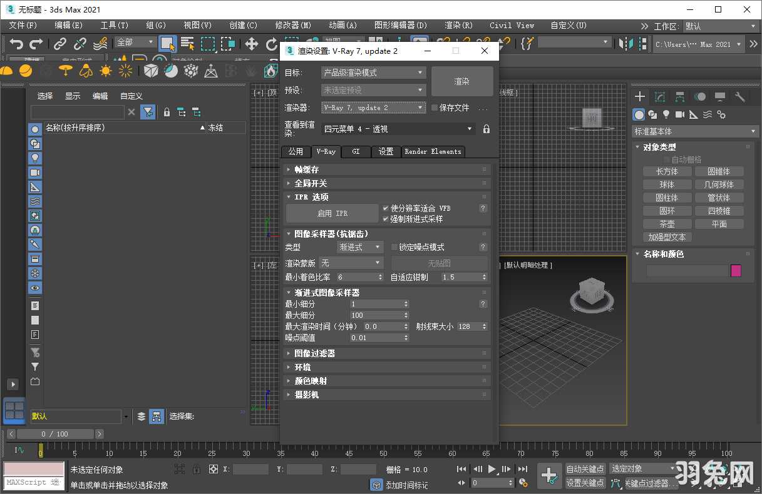Click the Select Object arrow tool
762x494 pixels.
tap(168, 44)
